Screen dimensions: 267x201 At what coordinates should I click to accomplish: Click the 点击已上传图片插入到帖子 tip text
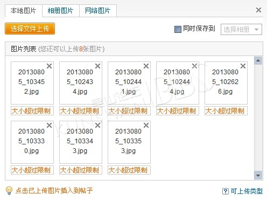[54, 191]
